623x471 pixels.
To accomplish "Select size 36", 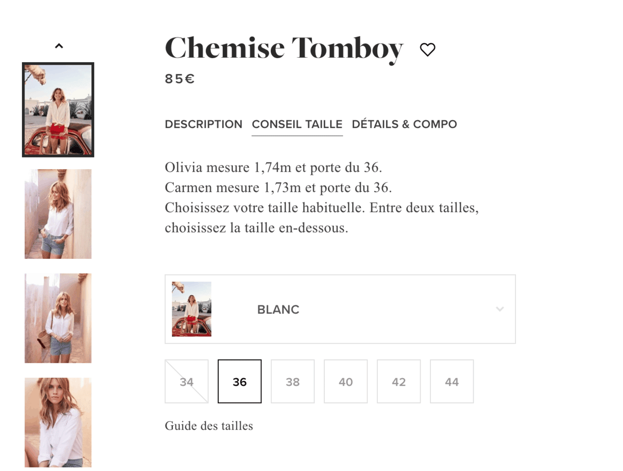I will click(240, 382).
